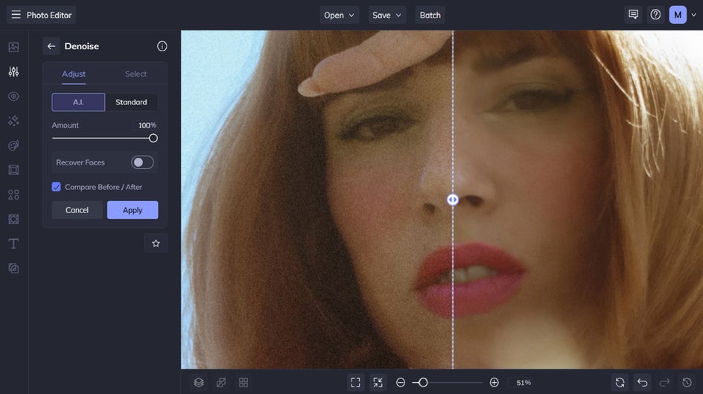Viewport: 703px width, 394px height.
Task: Click the zoom slider handle
Action: coord(423,382)
